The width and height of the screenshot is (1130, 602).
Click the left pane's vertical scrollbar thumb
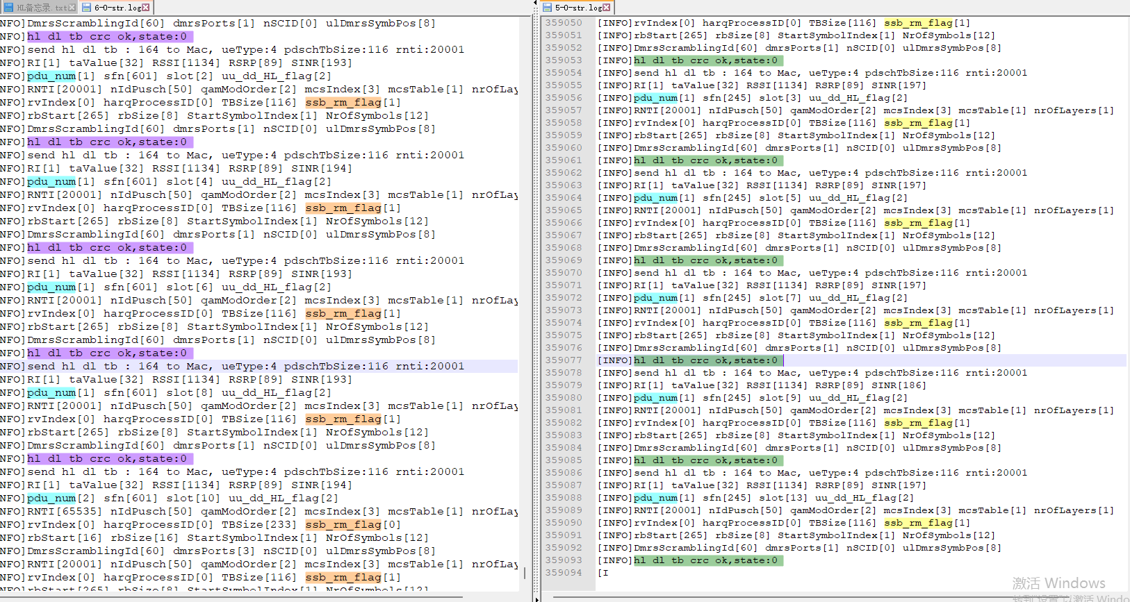(x=525, y=573)
